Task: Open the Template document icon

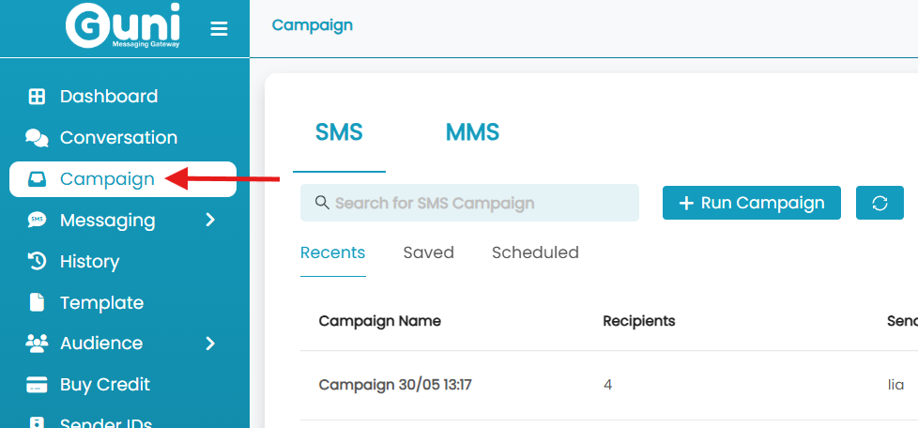Action: tap(37, 303)
